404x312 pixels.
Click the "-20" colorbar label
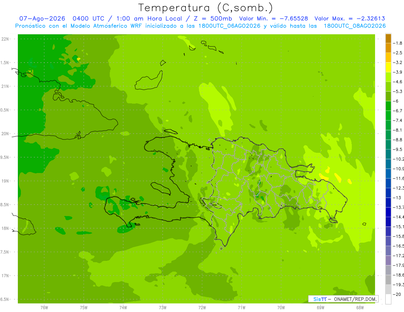397,294
